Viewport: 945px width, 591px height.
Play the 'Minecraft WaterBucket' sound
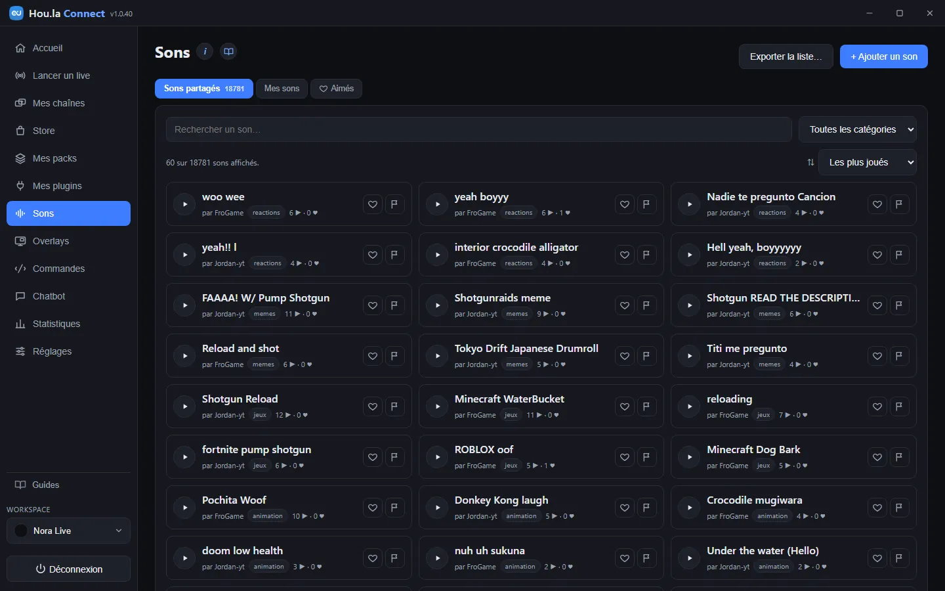tap(437, 406)
